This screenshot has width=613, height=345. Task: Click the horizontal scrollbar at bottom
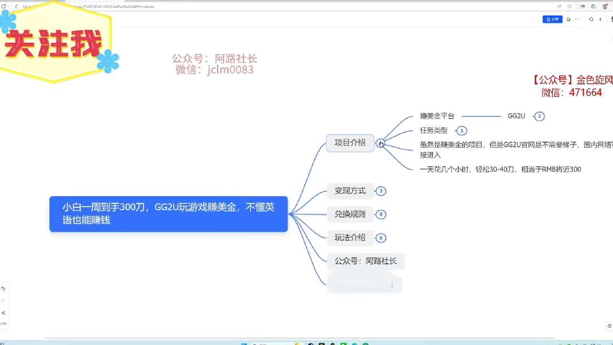pyautogui.click(x=299, y=338)
